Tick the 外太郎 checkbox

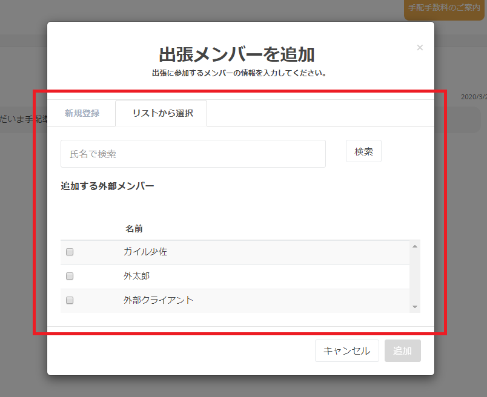click(70, 276)
